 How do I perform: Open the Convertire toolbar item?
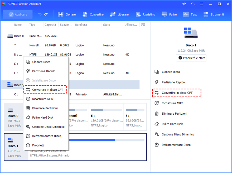click(x=93, y=14)
